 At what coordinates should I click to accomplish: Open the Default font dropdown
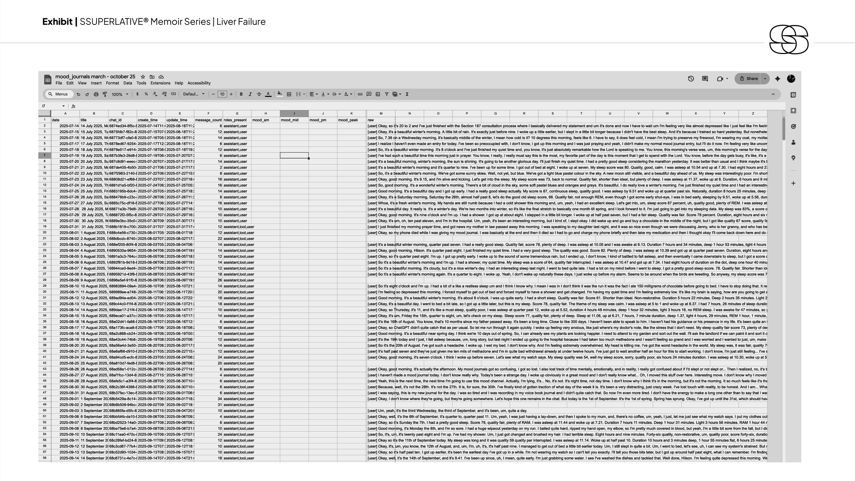194,94
